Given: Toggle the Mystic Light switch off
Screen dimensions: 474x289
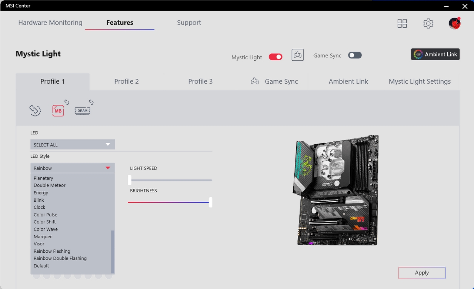Looking at the screenshot, I should tap(276, 57).
